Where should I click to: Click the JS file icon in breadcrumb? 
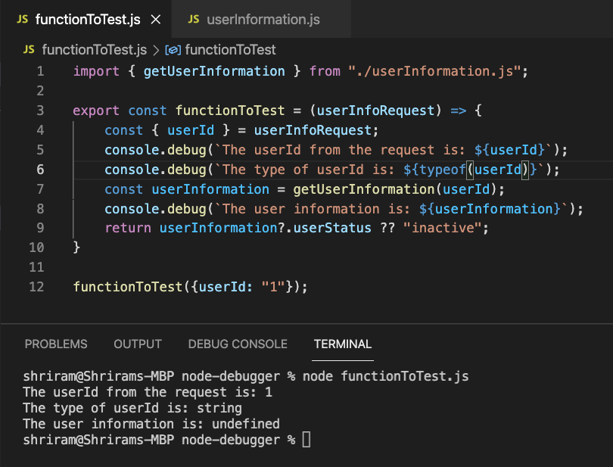click(x=30, y=50)
